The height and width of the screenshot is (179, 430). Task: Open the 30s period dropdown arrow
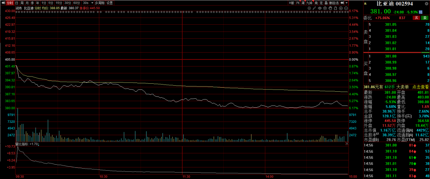[92, 3]
